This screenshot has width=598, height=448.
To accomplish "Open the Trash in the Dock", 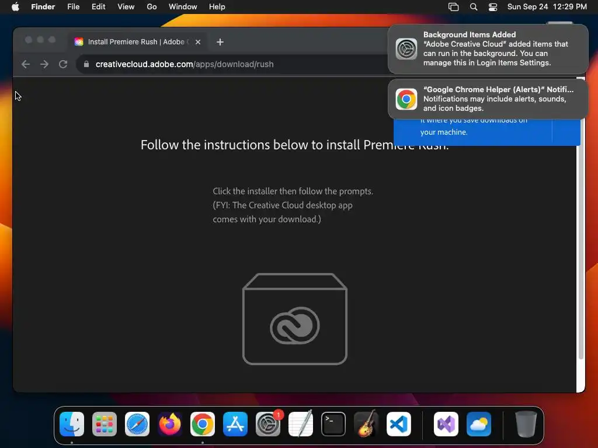I will tap(526, 424).
